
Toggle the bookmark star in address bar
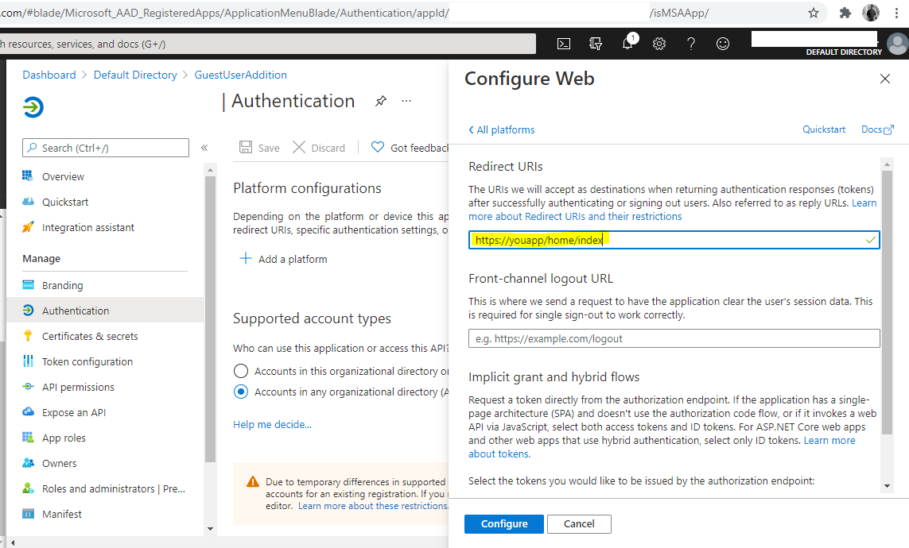point(814,13)
